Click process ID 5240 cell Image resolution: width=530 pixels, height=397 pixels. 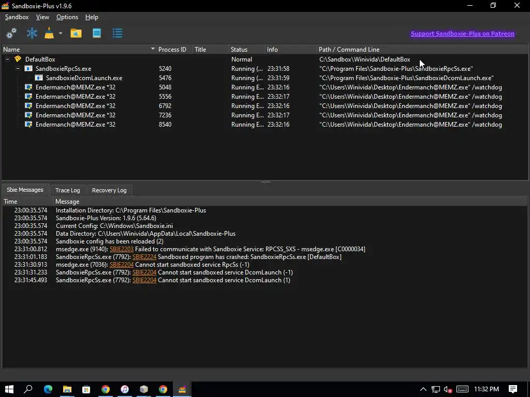click(x=165, y=69)
